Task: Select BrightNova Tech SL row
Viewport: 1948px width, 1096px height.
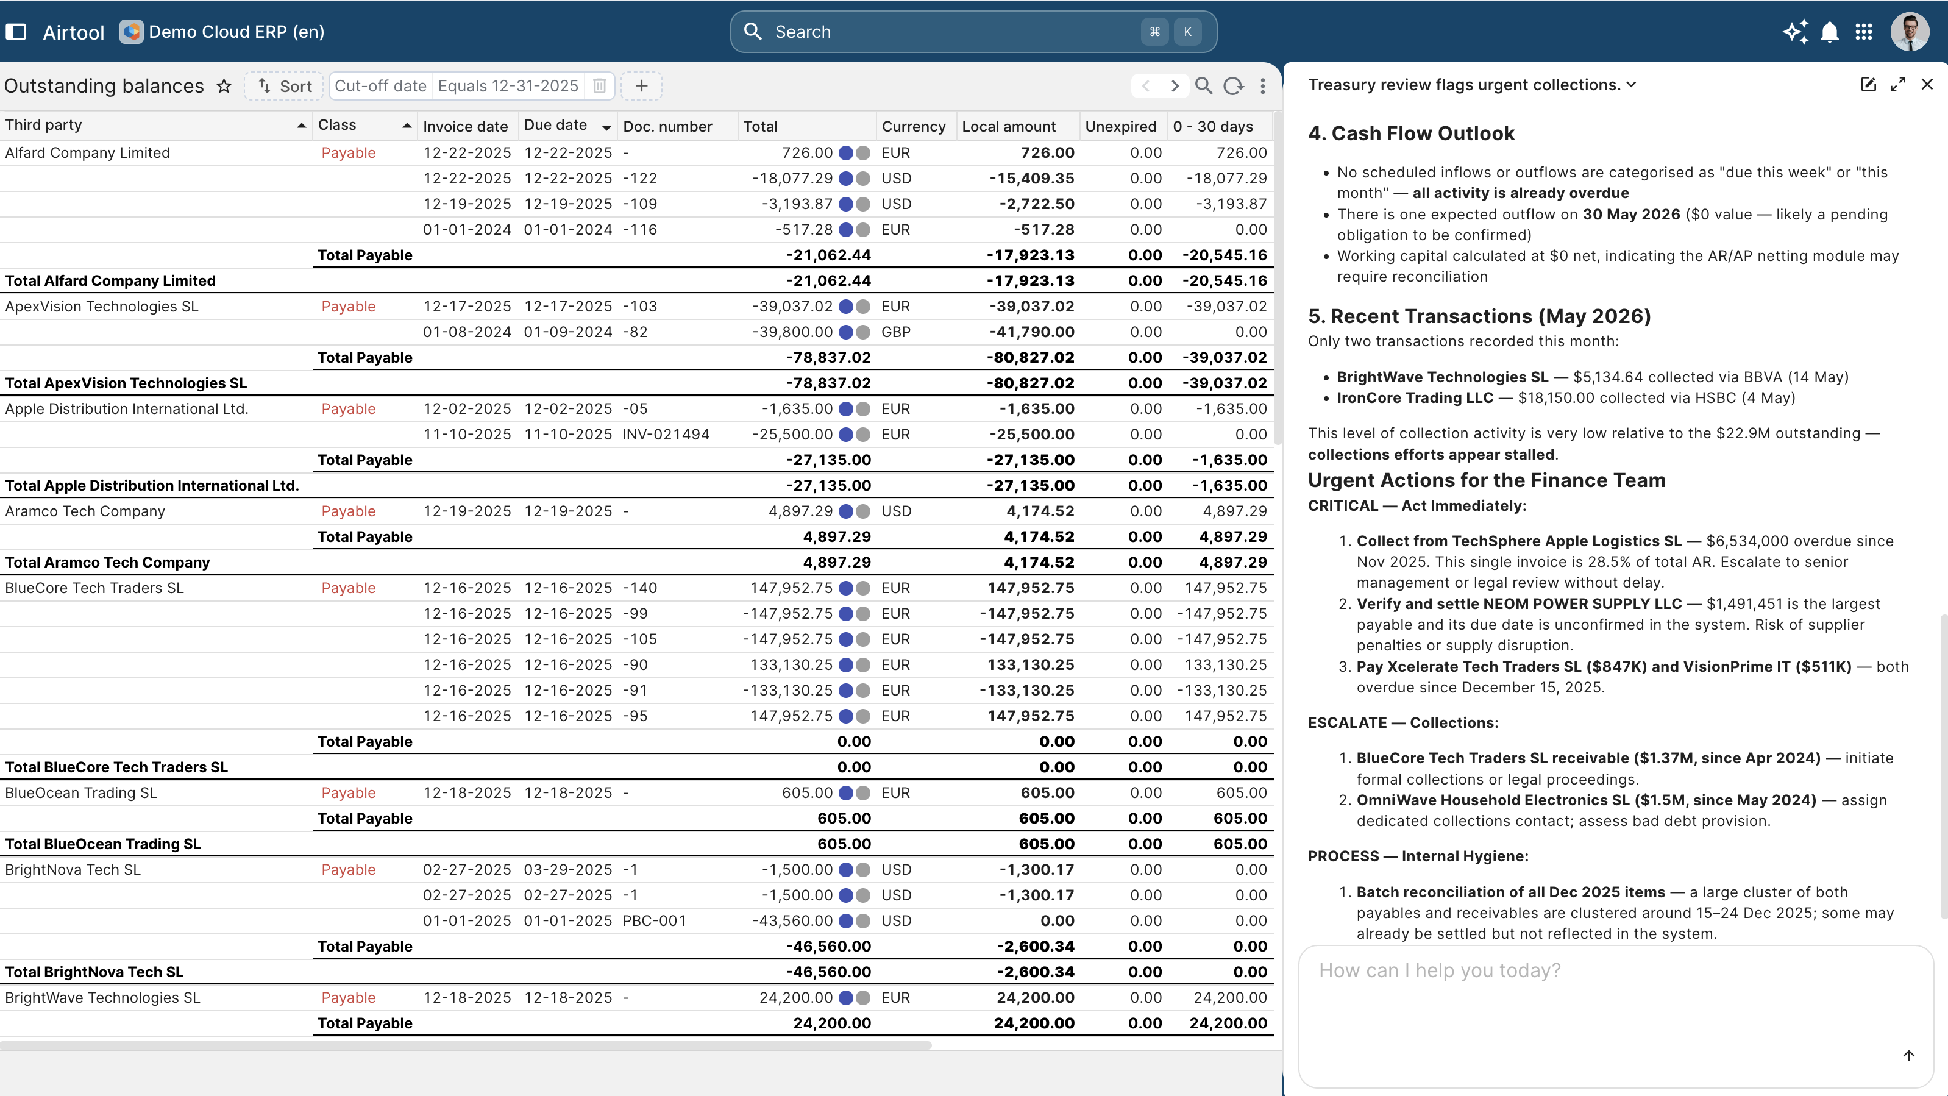Action: click(x=637, y=870)
